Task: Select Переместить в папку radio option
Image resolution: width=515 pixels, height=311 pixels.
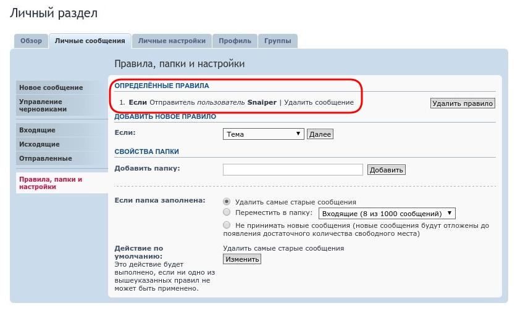Action: pyautogui.click(x=227, y=213)
